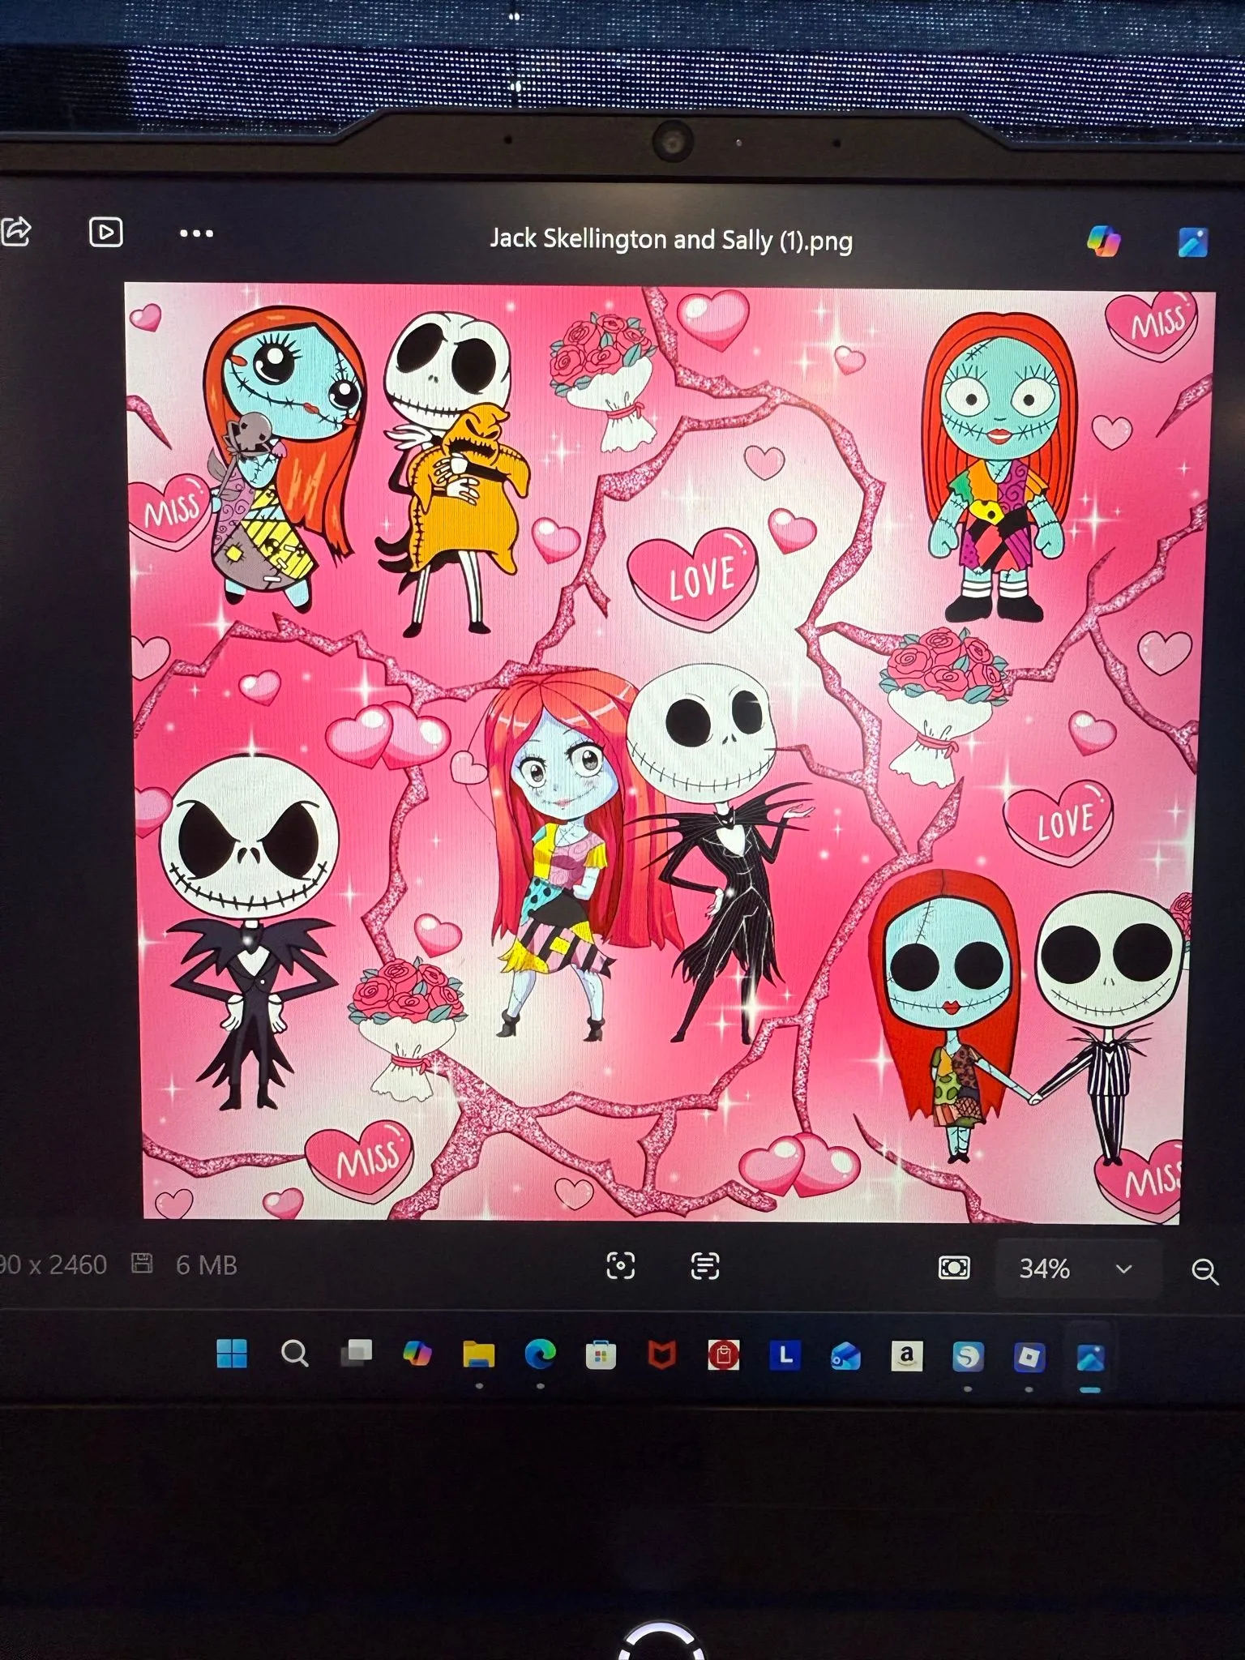Open Microsoft Store from the taskbar

click(x=601, y=1355)
